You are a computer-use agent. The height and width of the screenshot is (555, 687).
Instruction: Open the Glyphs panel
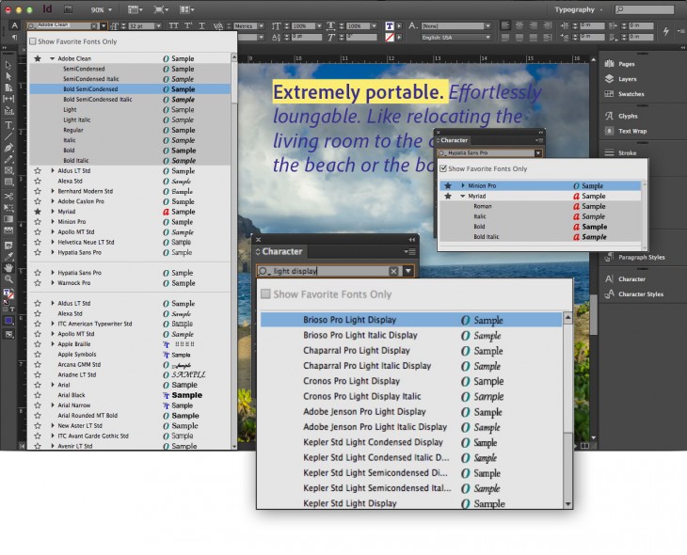622,116
